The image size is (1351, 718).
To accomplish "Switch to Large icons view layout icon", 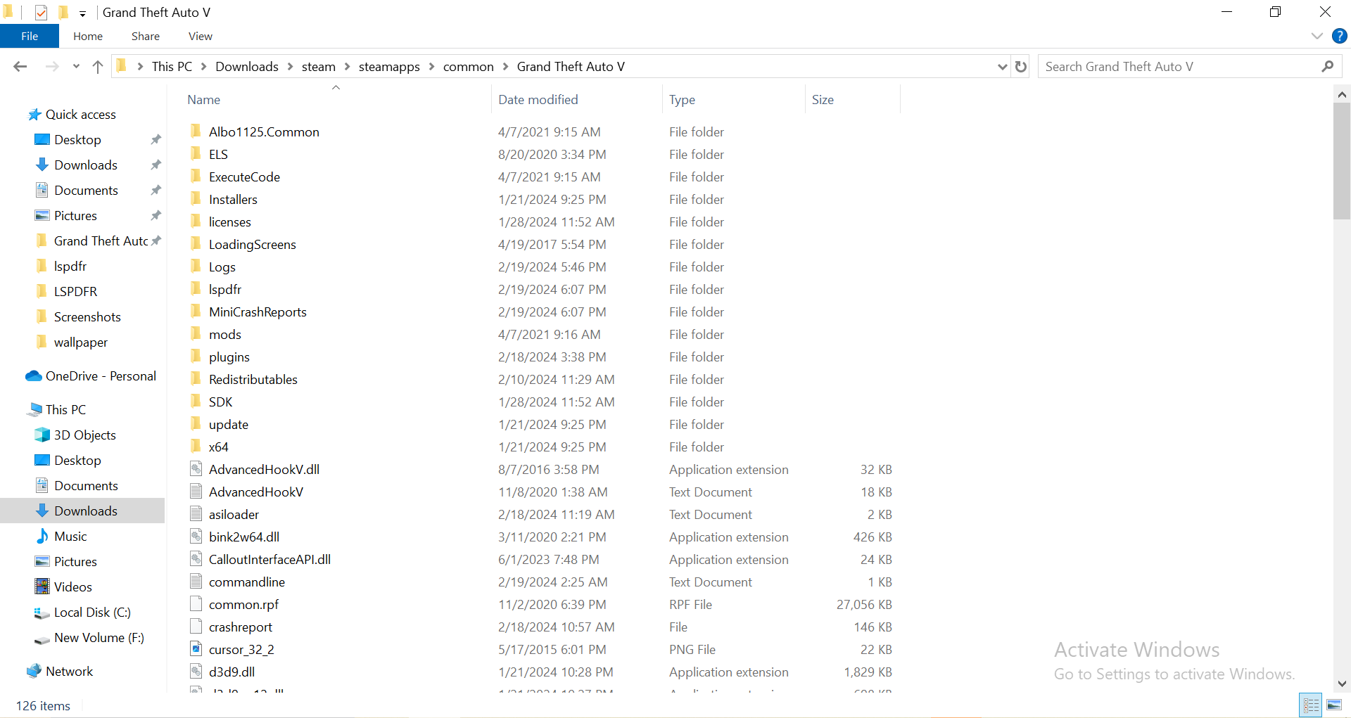I will point(1334,705).
